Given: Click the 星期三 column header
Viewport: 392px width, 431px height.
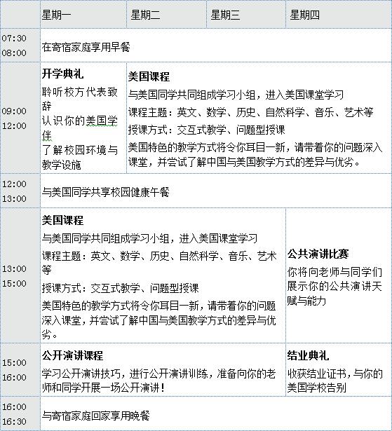Looking at the screenshot, I should click(225, 15).
